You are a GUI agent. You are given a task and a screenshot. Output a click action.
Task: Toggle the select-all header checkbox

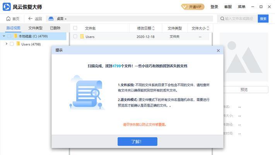coord(75,28)
